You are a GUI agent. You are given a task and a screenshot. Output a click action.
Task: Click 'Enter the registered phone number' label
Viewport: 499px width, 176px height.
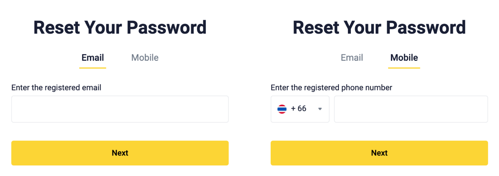coord(331,88)
